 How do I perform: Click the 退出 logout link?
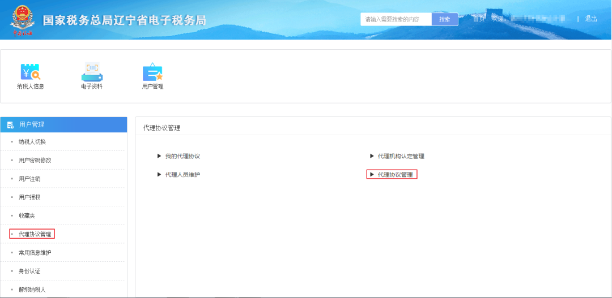pos(590,19)
